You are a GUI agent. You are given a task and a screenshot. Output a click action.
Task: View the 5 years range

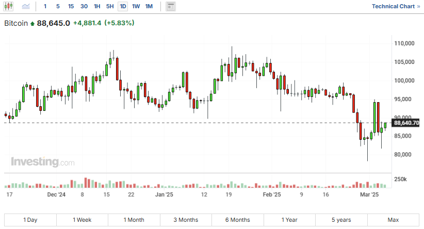341,220
